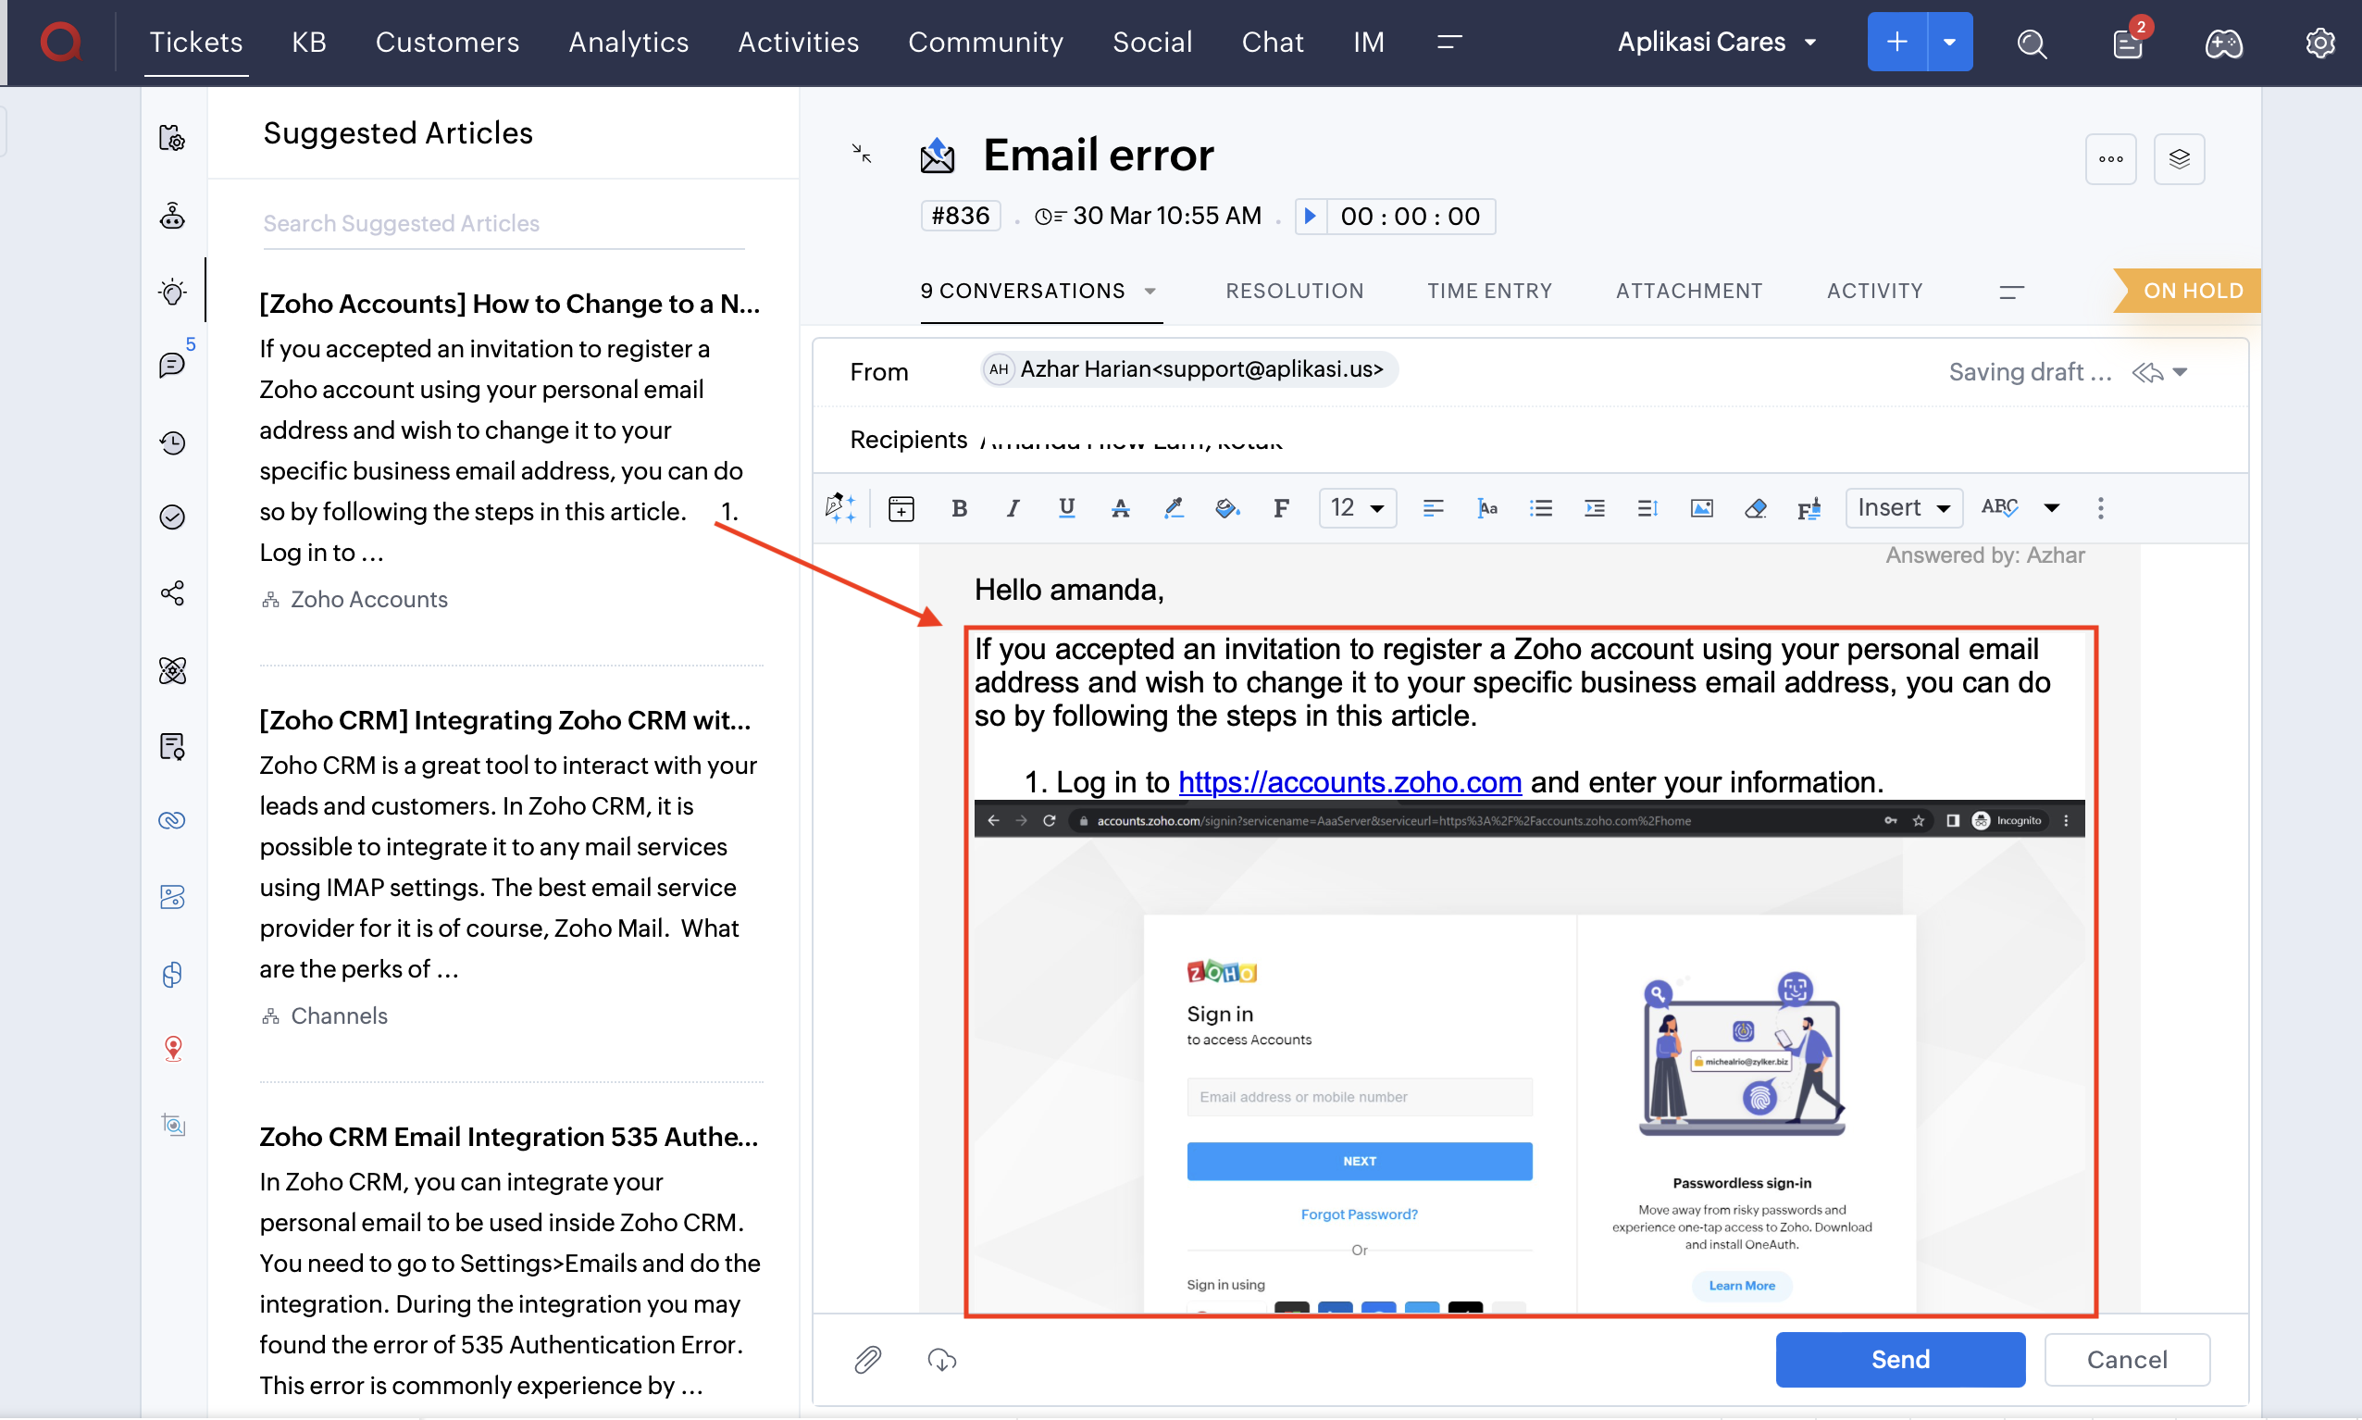Open the font family F option
Screen dimensions: 2362x1420
pos(1280,508)
